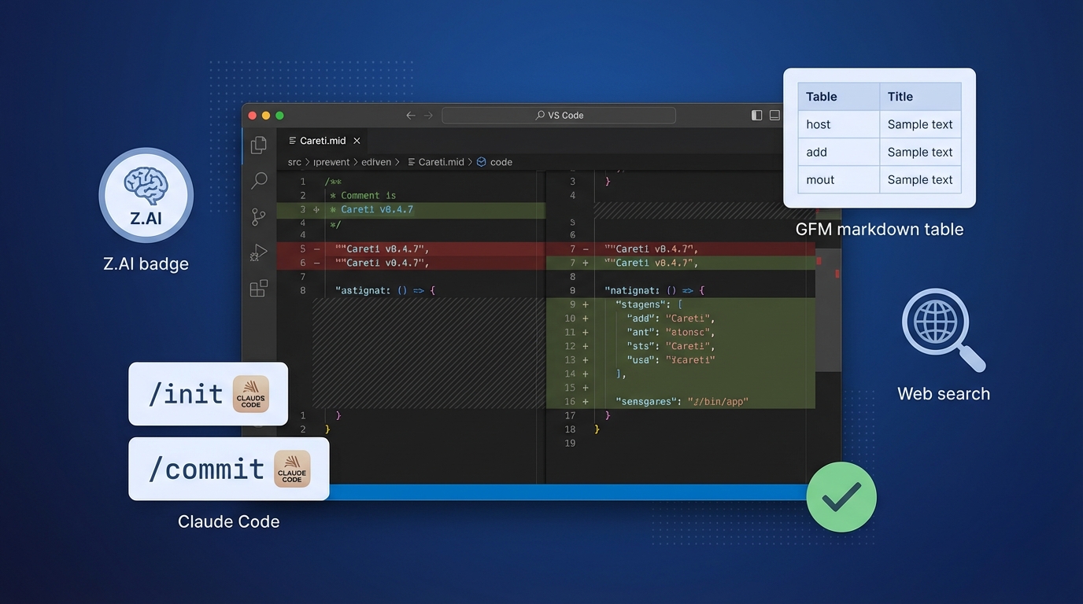Toggle the panel layout icon in title bar
The width and height of the screenshot is (1083, 604).
click(774, 116)
